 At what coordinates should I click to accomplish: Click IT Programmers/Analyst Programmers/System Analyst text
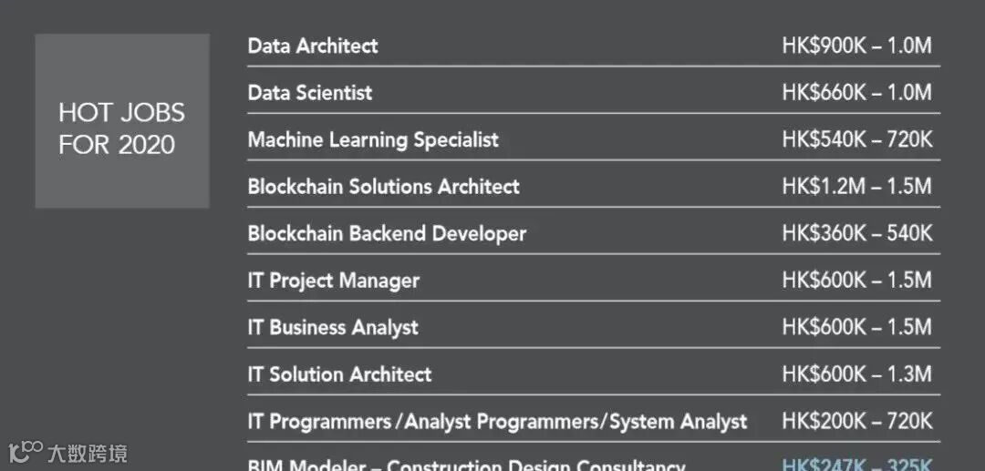(x=498, y=422)
